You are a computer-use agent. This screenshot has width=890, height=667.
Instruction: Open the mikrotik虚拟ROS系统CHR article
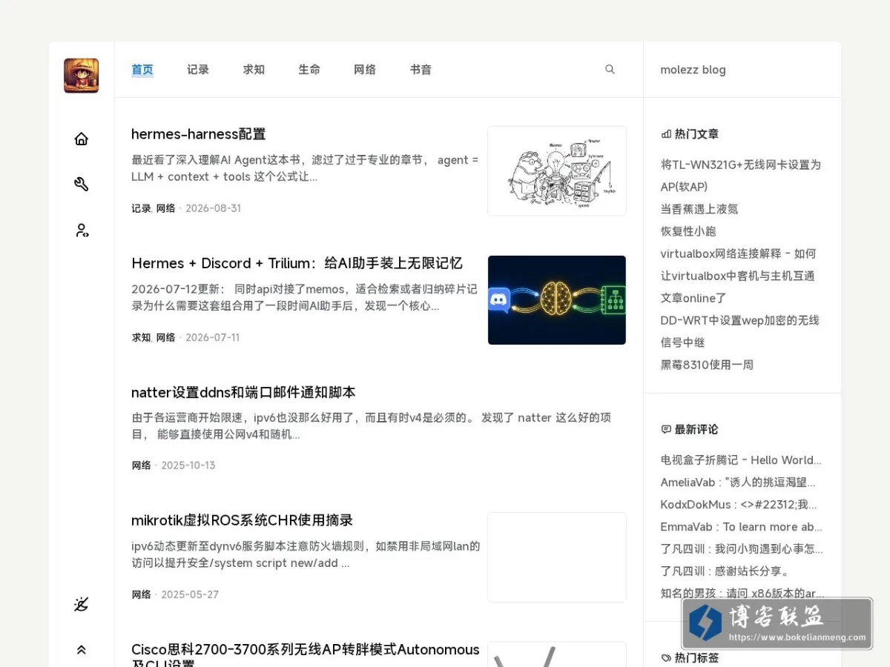[242, 520]
